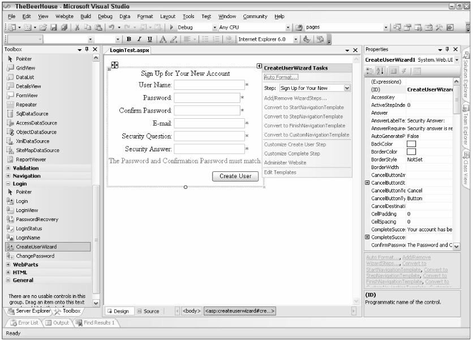Viewport: 473px width, 341px height.
Task: Click the BackColor swatch in Properties
Action: click(x=411, y=144)
